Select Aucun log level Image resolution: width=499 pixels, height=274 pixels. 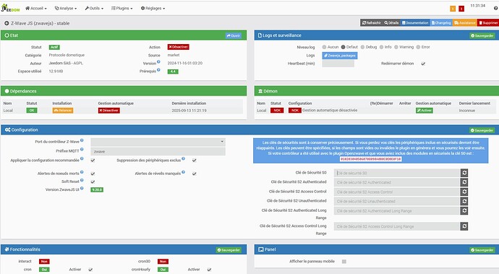coord(324,47)
